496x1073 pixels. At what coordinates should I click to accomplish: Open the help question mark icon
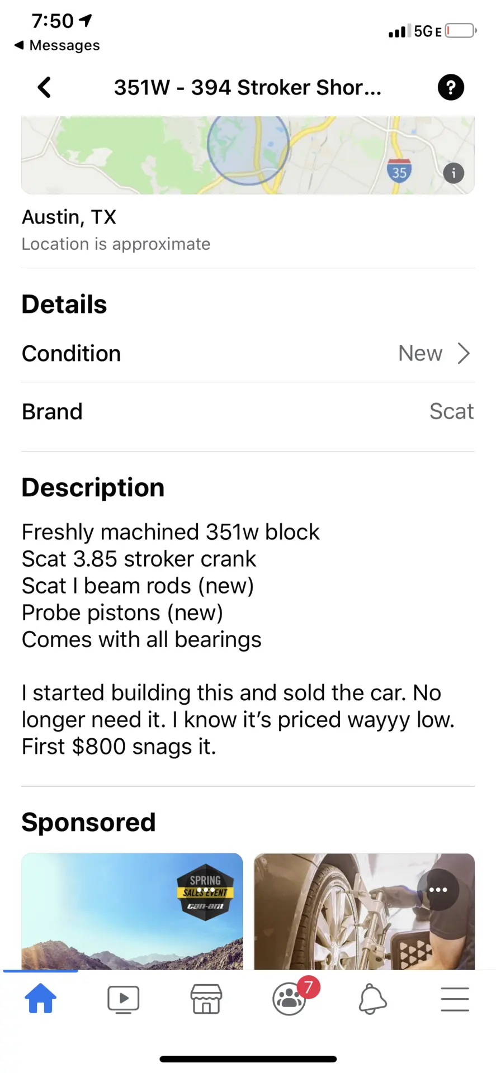451,87
